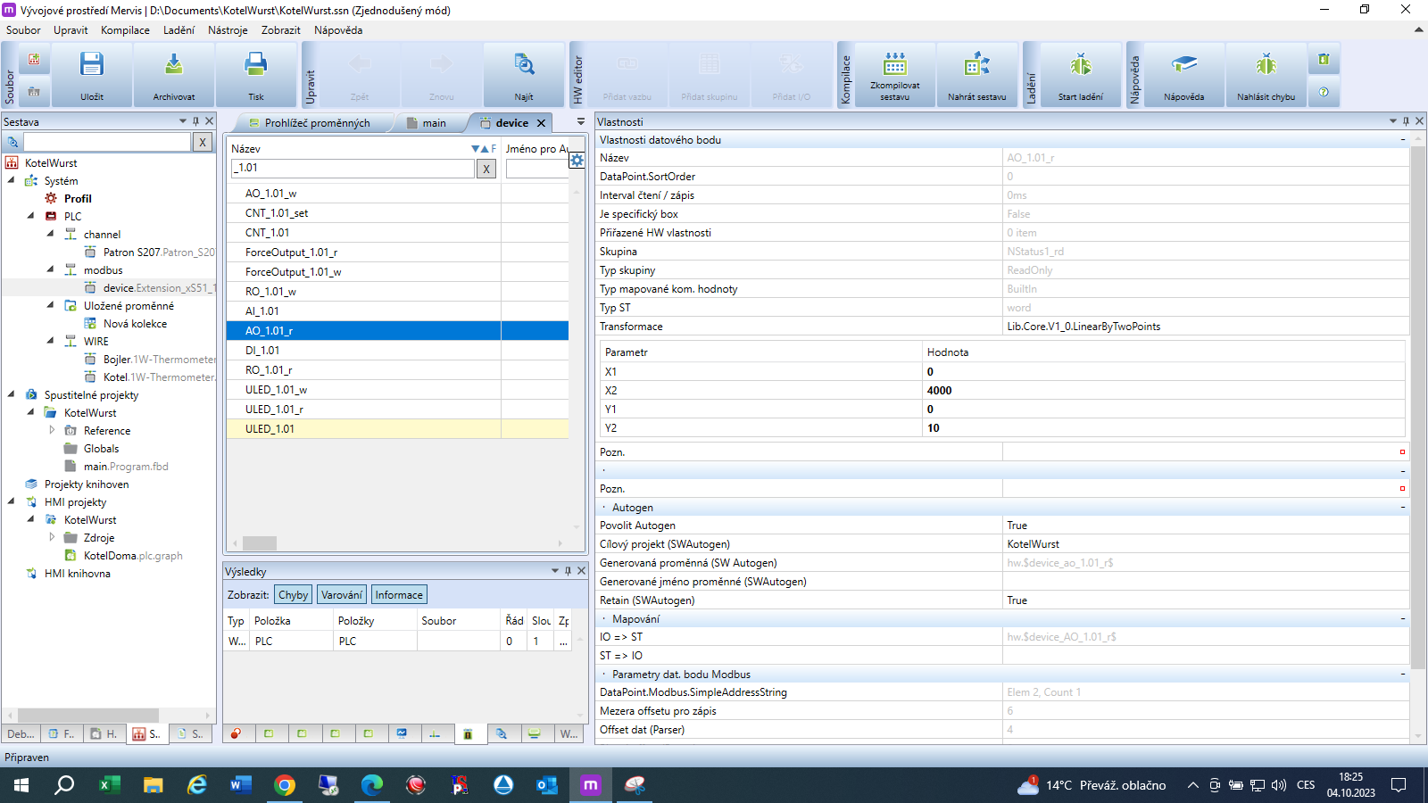The image size is (1428, 803).
Task: Start debugging with Start ladění
Action: click(1080, 65)
